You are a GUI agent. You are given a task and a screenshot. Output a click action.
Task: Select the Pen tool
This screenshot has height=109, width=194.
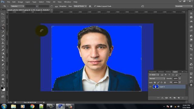click(3, 64)
